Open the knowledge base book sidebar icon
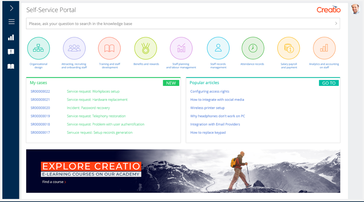Screen dimensions: 364x202 tap(11, 66)
